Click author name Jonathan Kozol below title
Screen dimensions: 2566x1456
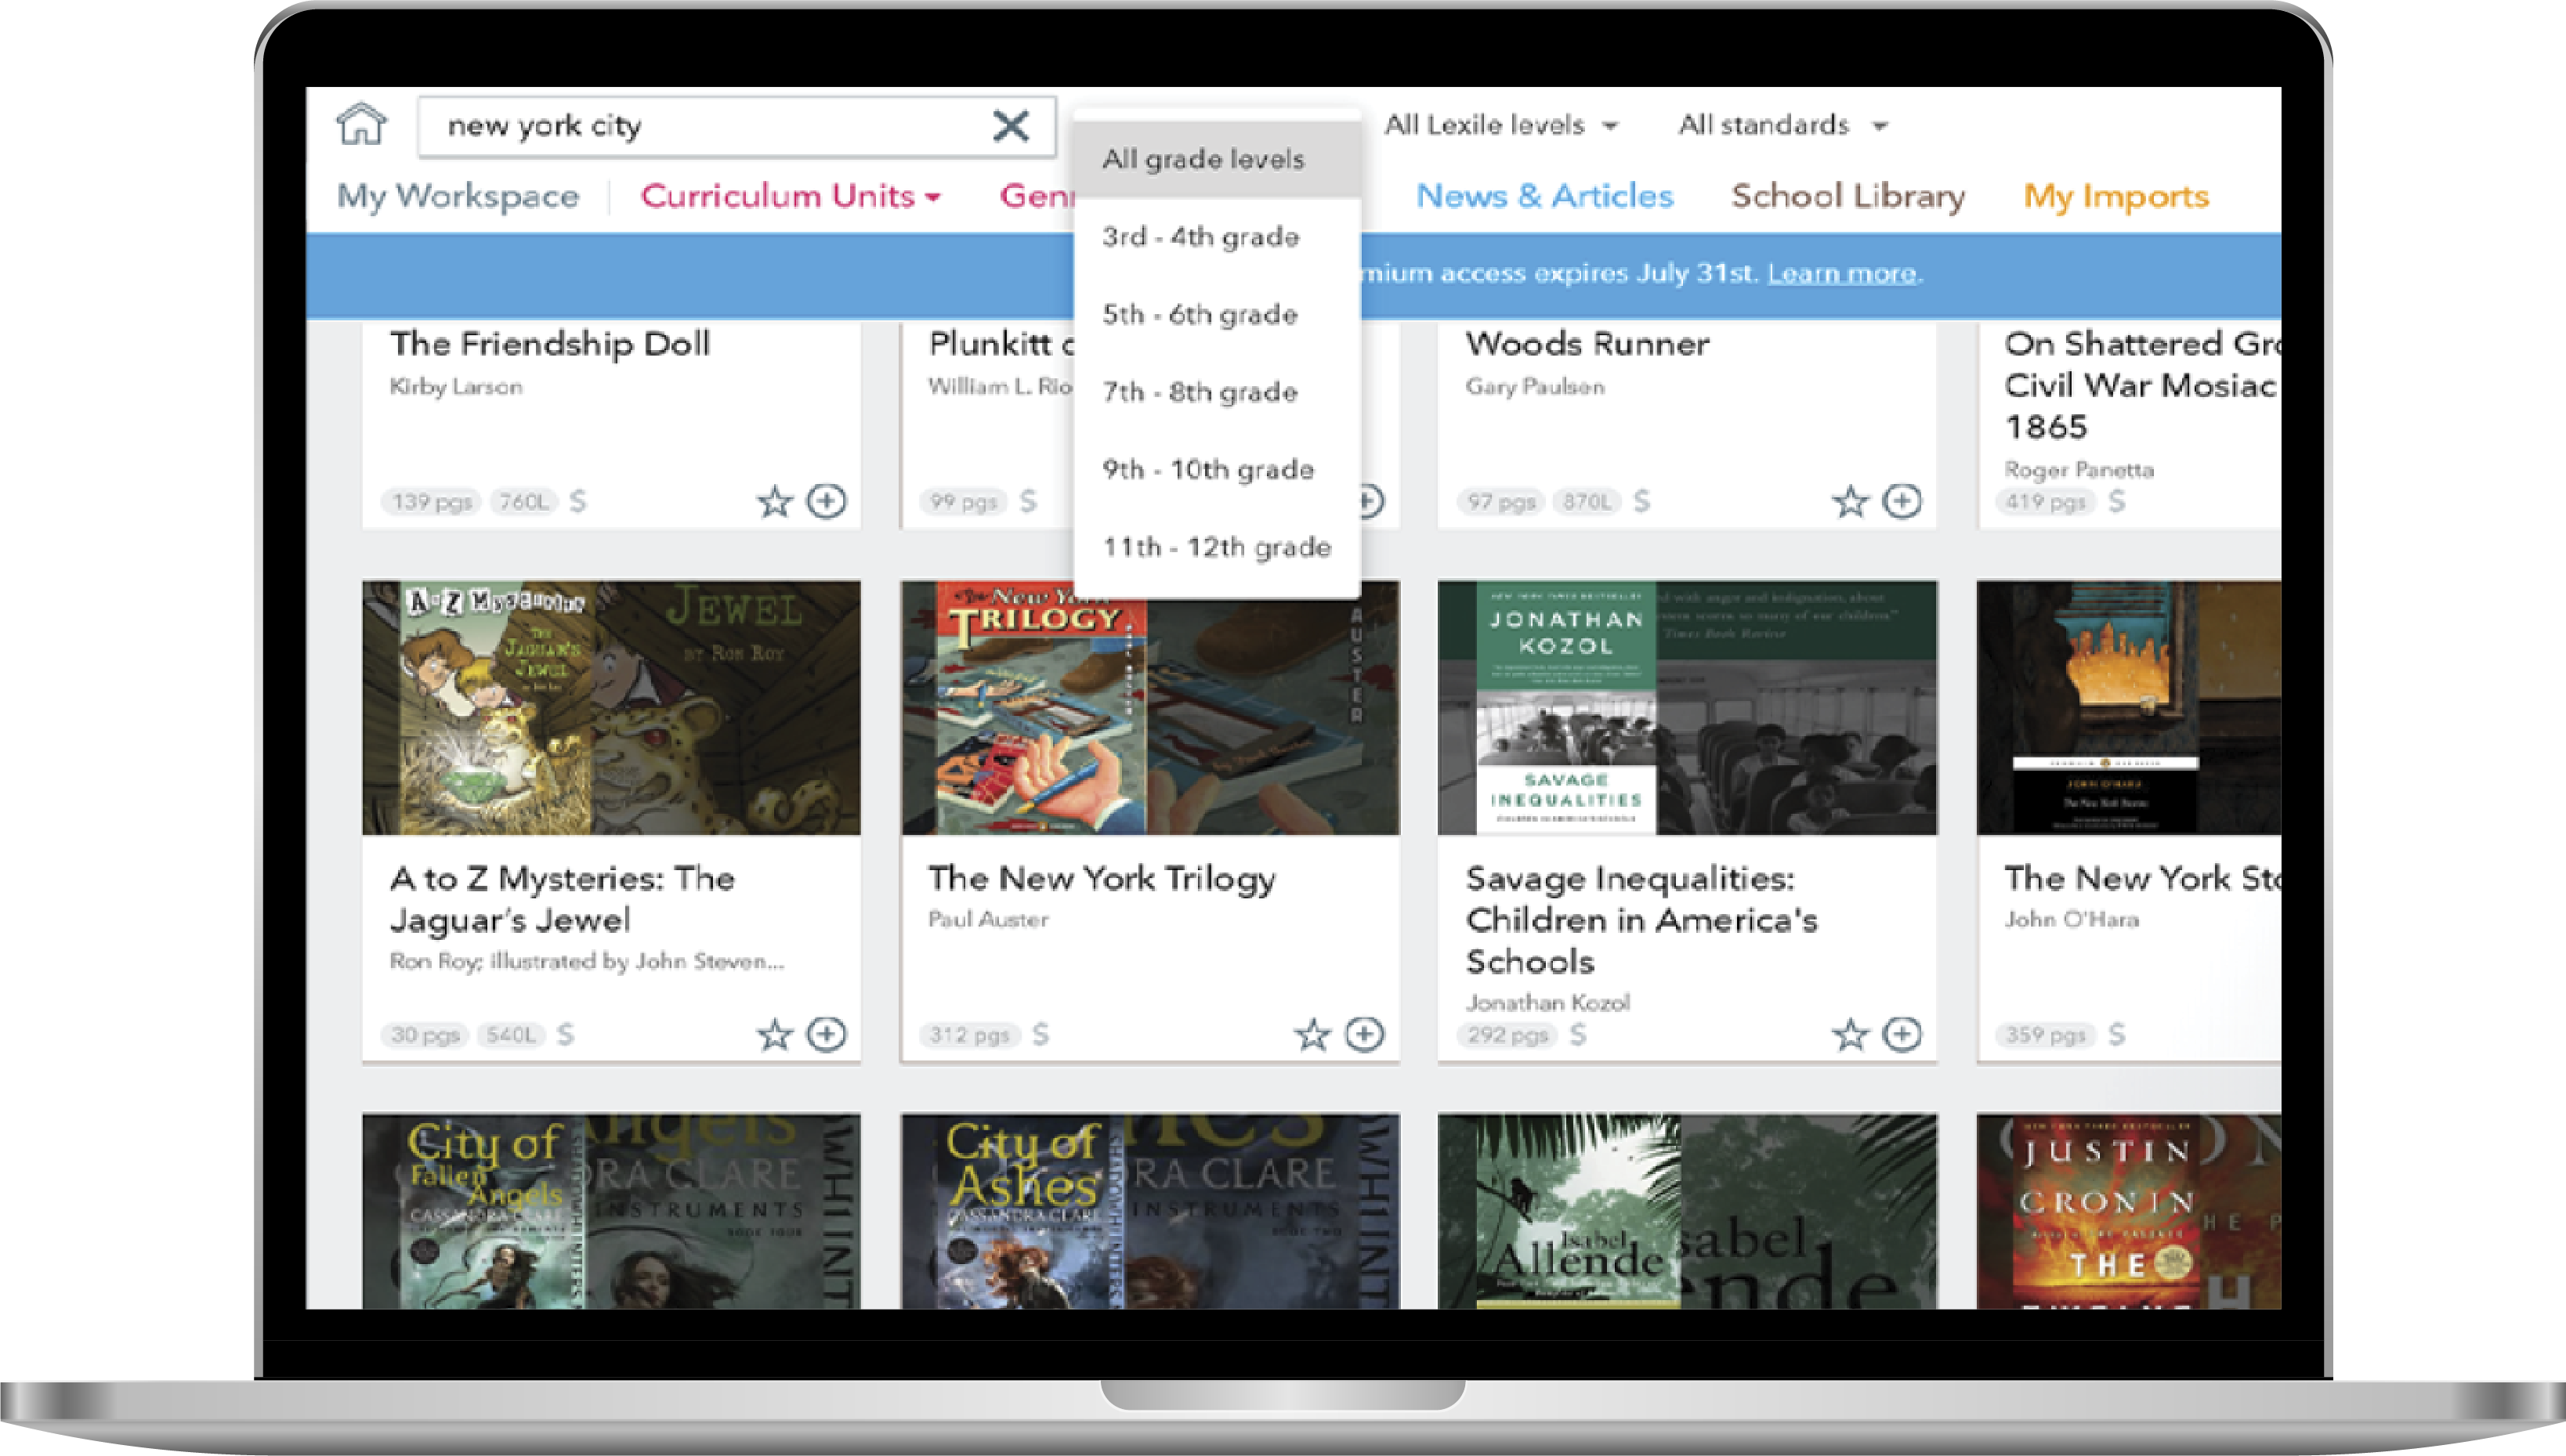tap(1547, 1002)
